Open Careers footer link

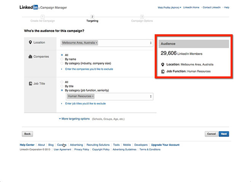(x=62, y=145)
